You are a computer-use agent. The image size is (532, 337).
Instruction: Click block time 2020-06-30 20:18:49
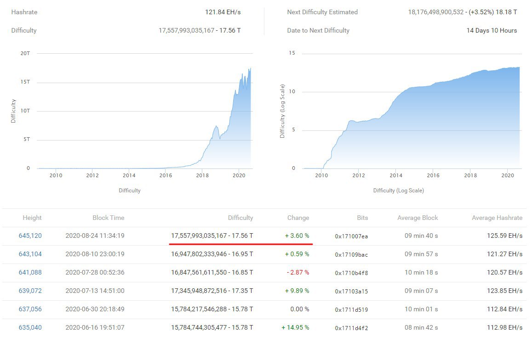click(x=95, y=309)
